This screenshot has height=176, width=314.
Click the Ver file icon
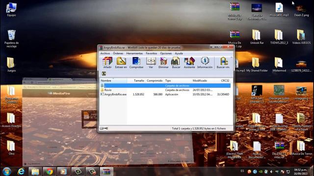[151, 63]
